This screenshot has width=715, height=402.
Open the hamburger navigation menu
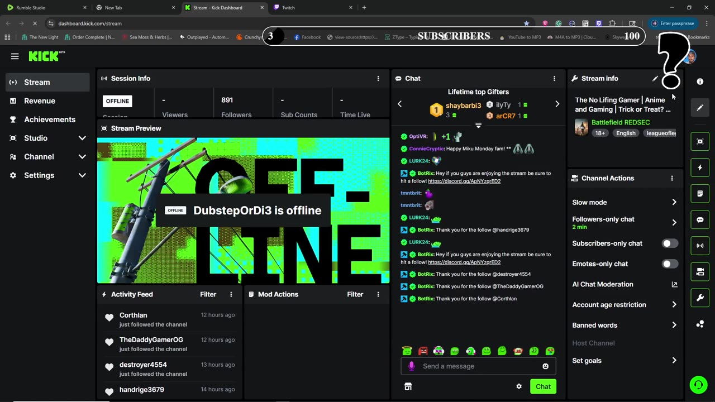(x=15, y=56)
